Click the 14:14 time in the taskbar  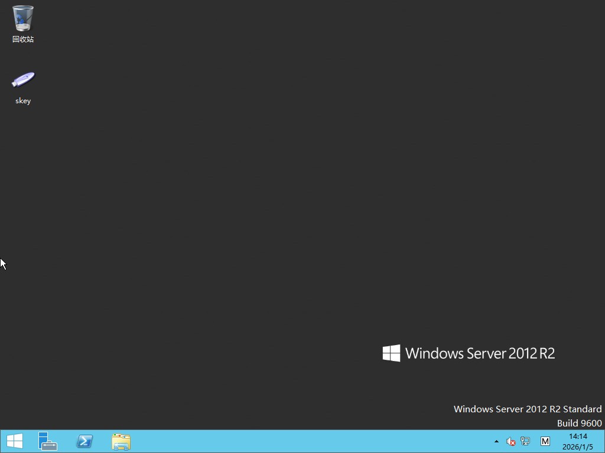tap(578, 436)
